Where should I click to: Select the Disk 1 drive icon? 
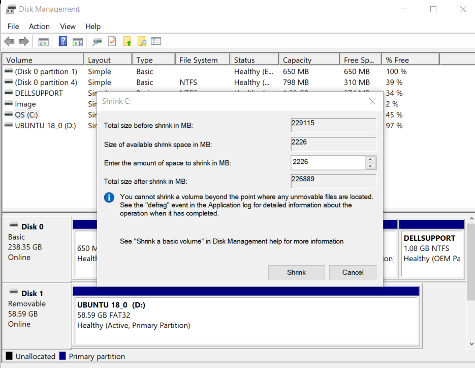pos(14,292)
